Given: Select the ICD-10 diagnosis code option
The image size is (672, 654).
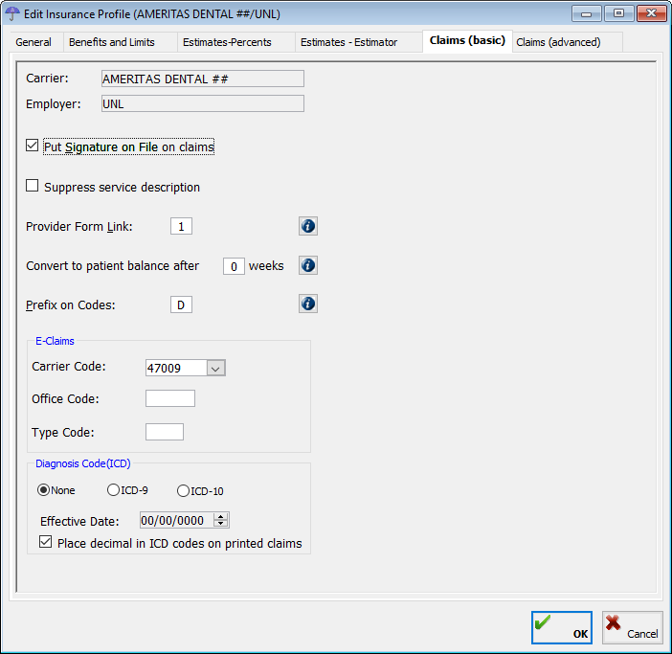Looking at the screenshot, I should (184, 490).
